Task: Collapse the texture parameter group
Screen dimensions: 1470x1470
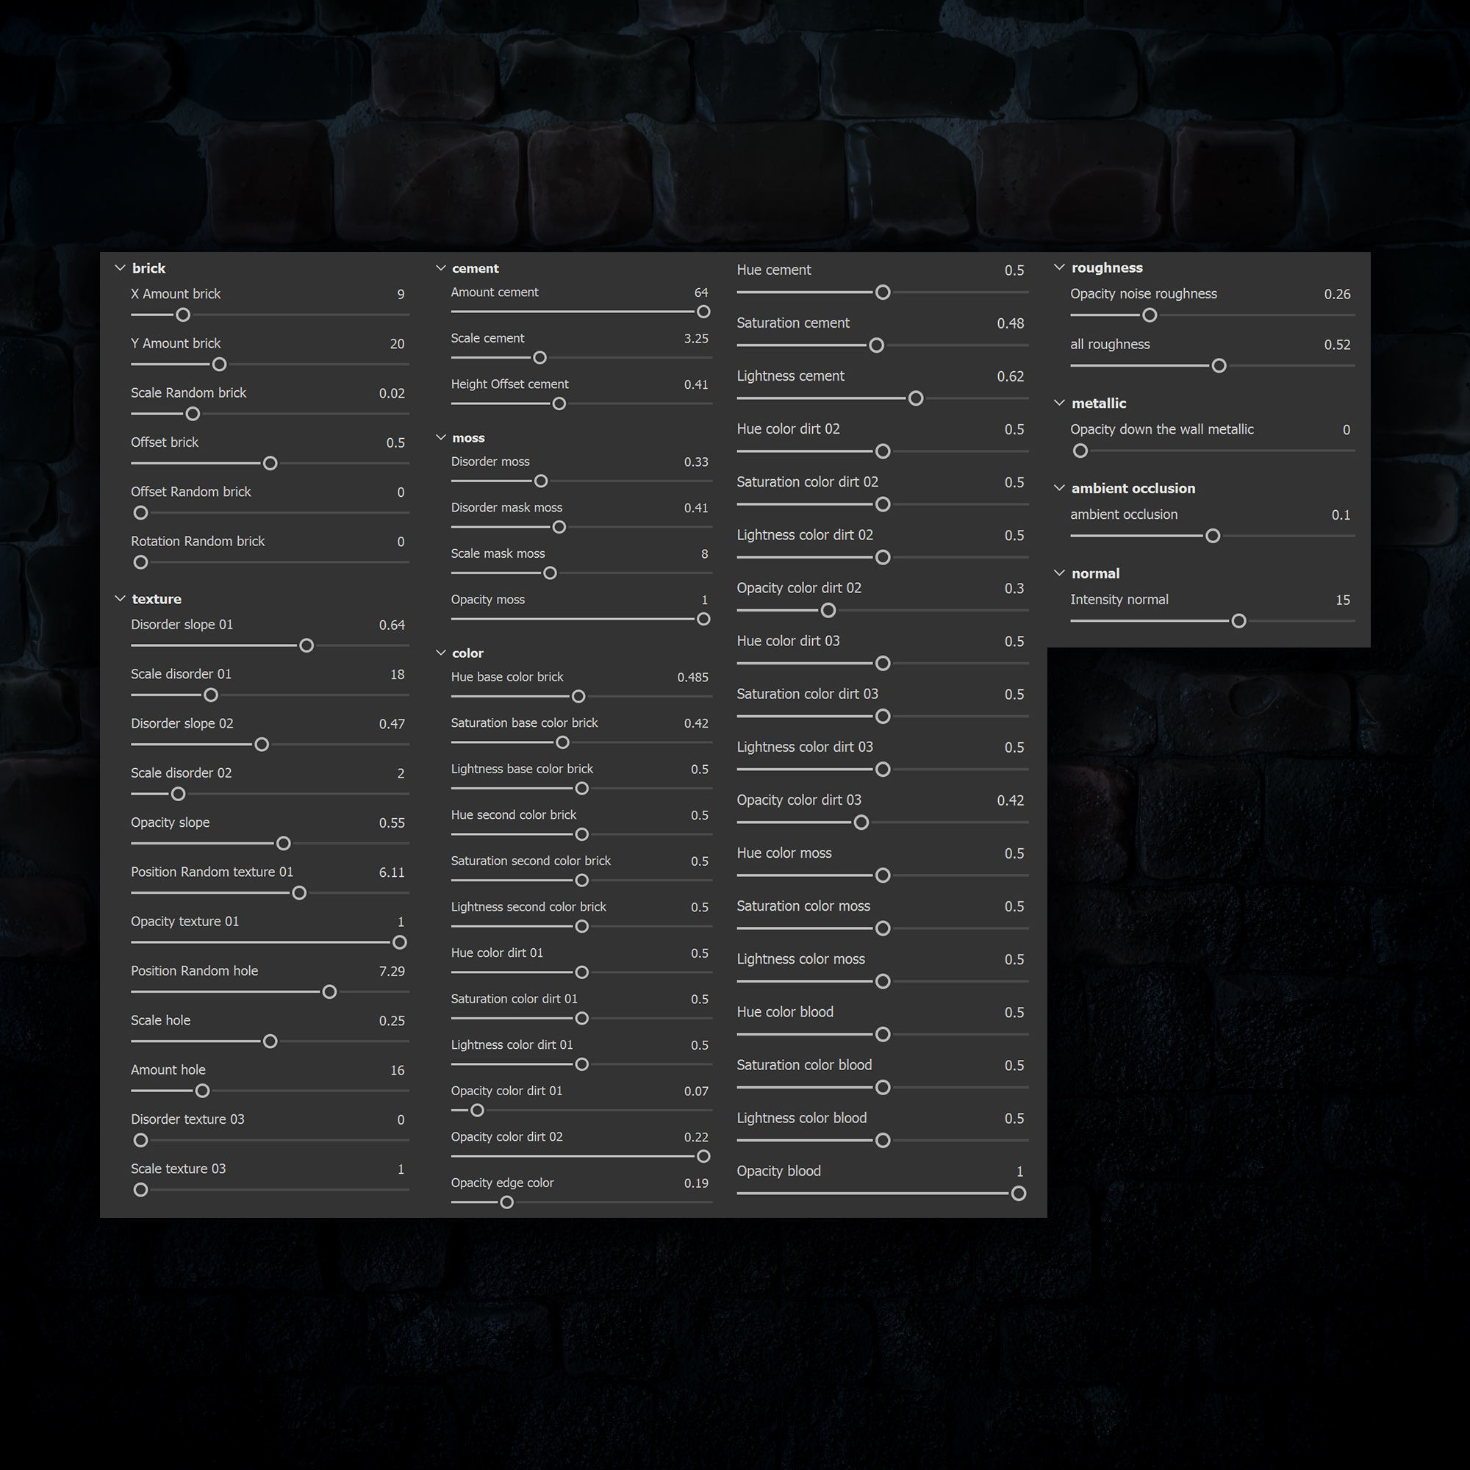Action: pyautogui.click(x=120, y=599)
